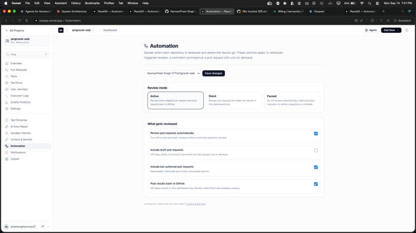Click the Test Runs sidebar icon
This screenshot has width=416, height=233.
pos(7,83)
